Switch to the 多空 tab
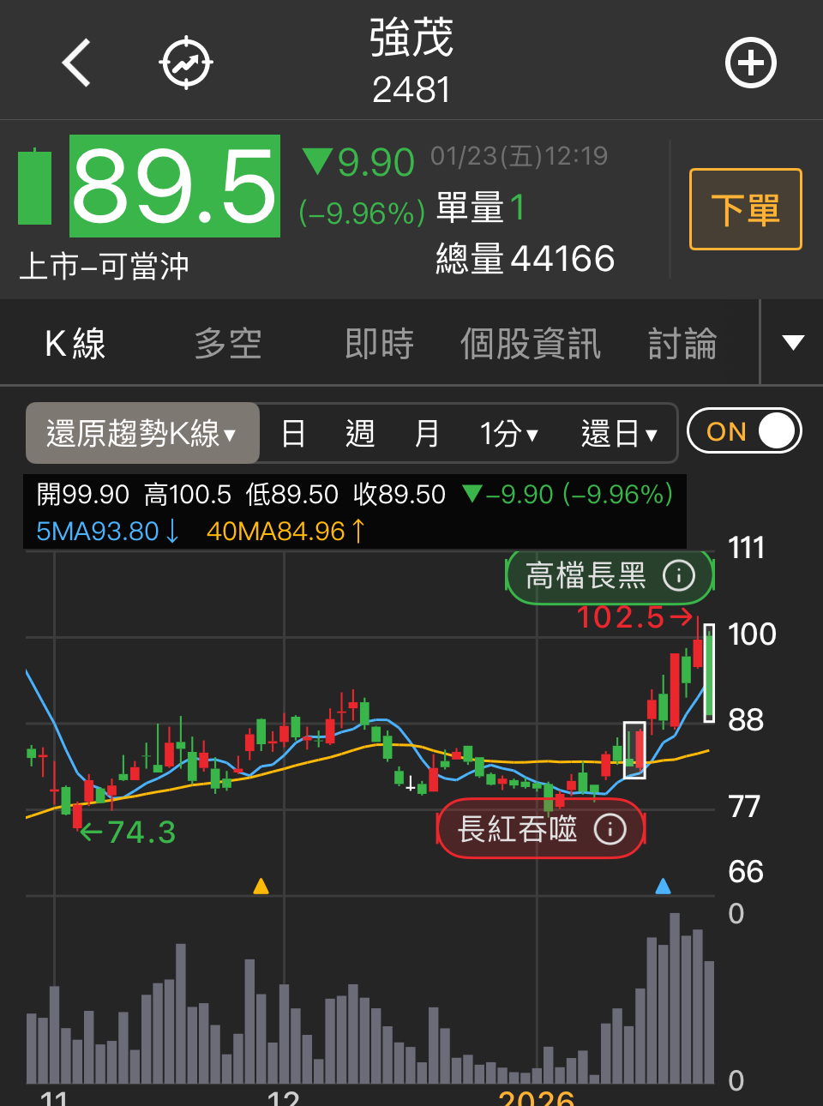This screenshot has height=1106, width=823. point(227,342)
